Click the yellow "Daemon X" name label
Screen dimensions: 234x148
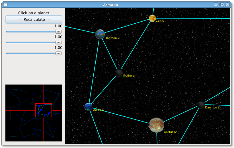[212, 108]
